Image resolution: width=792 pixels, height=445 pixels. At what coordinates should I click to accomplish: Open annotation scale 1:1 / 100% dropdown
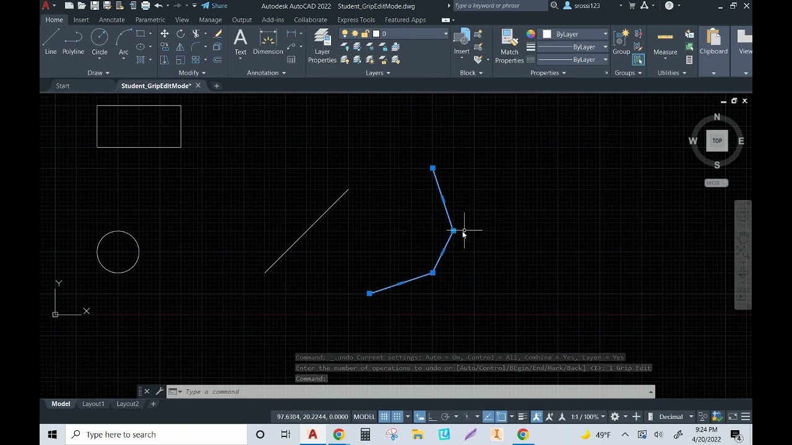pos(588,417)
